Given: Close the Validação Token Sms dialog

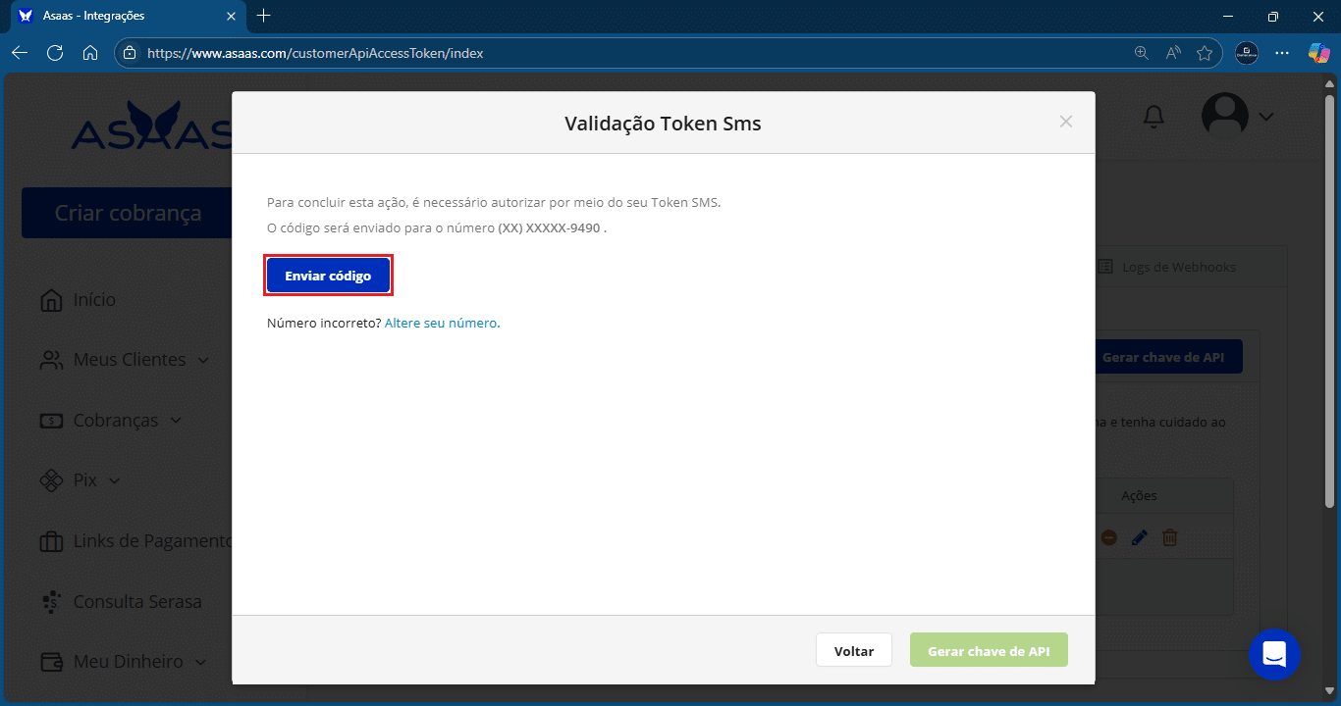Looking at the screenshot, I should [x=1066, y=122].
